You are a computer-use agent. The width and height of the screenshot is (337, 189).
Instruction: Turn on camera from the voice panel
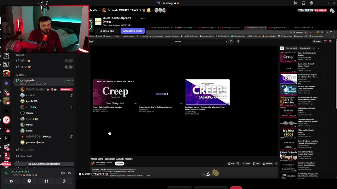tap(12, 181)
